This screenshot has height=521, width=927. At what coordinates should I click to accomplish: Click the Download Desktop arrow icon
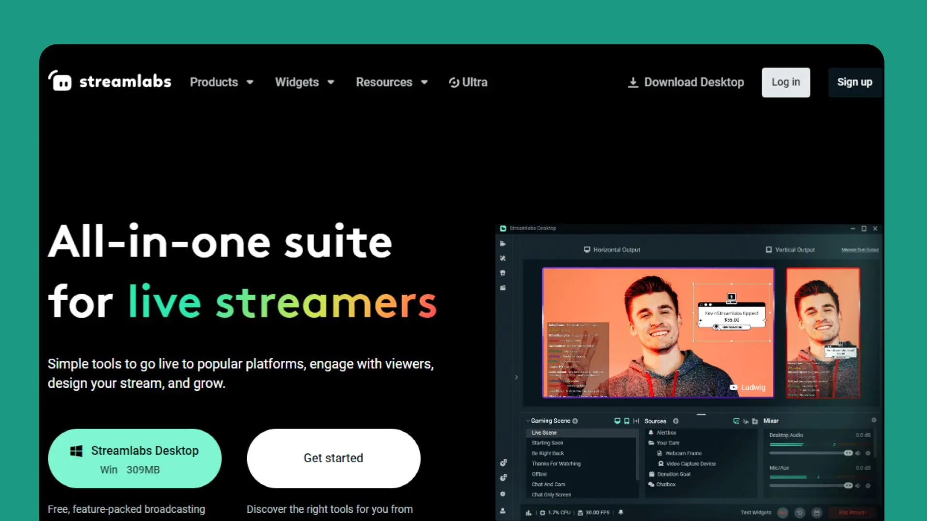click(632, 82)
